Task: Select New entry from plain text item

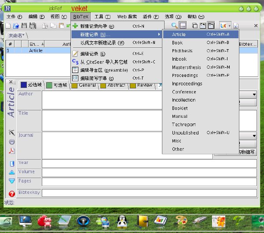Action: [x=117, y=43]
